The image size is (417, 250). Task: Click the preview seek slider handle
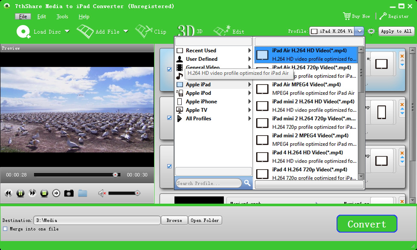[x=115, y=175]
